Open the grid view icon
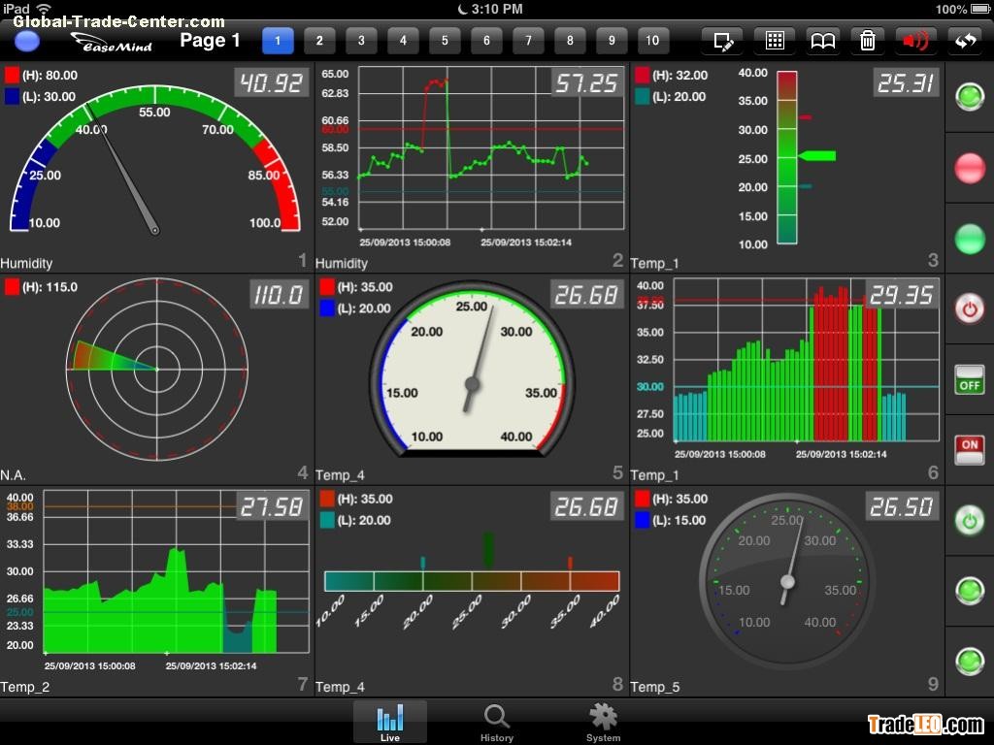Viewport: 994px width, 745px height. tap(775, 41)
